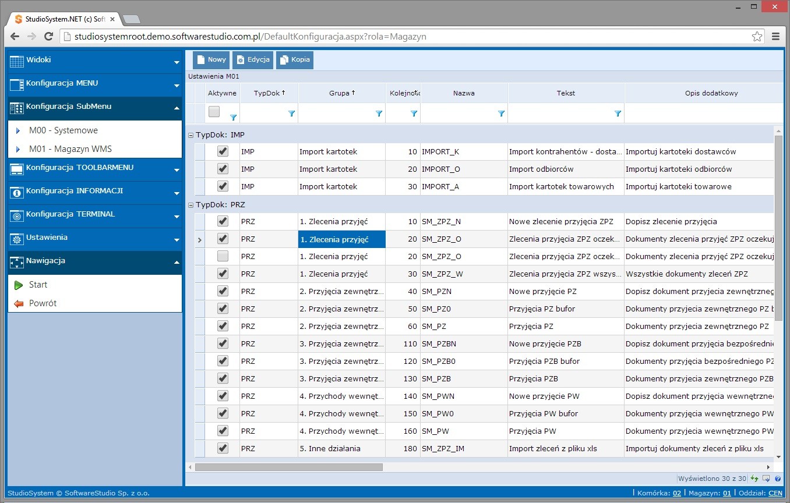790x503 pixels.
Task: Click the browser forward arrow
Action: coord(31,36)
